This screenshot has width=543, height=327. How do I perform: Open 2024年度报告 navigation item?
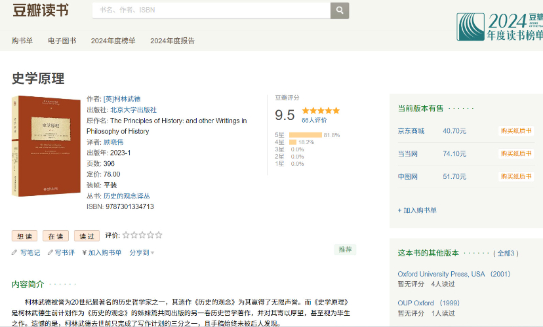coord(172,41)
